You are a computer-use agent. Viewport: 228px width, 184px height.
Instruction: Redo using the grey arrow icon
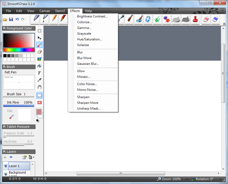[x=23, y=19]
